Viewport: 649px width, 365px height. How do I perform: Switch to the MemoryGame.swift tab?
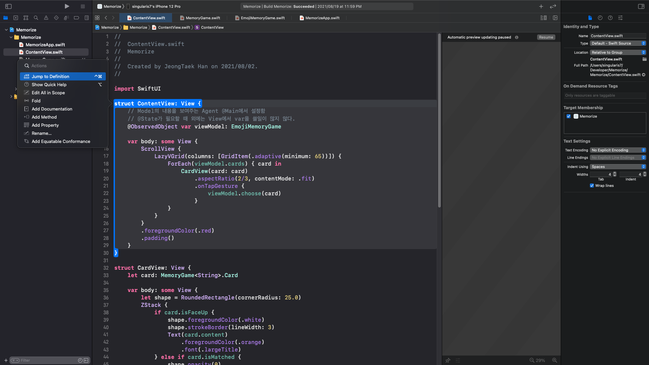[x=202, y=18]
